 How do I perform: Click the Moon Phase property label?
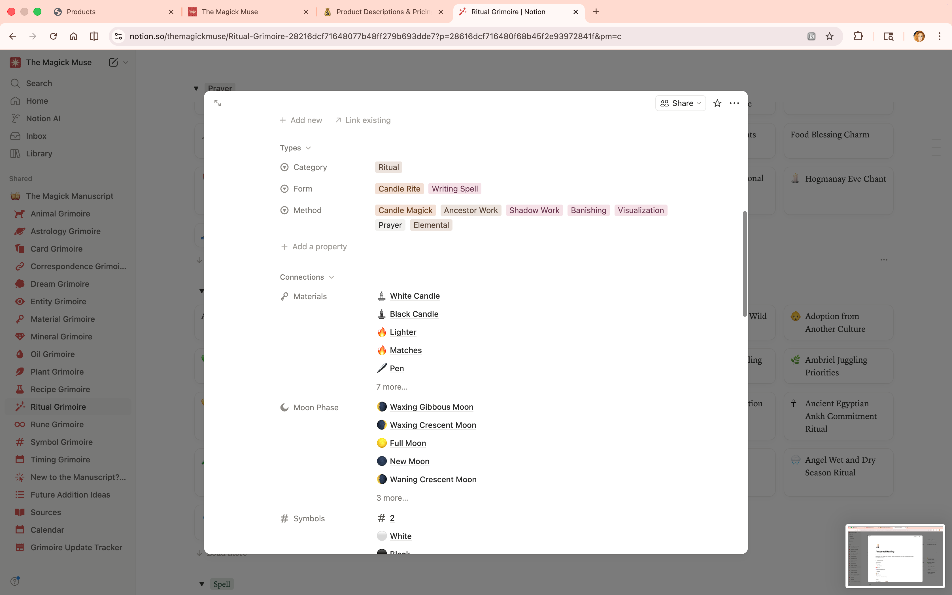point(316,408)
